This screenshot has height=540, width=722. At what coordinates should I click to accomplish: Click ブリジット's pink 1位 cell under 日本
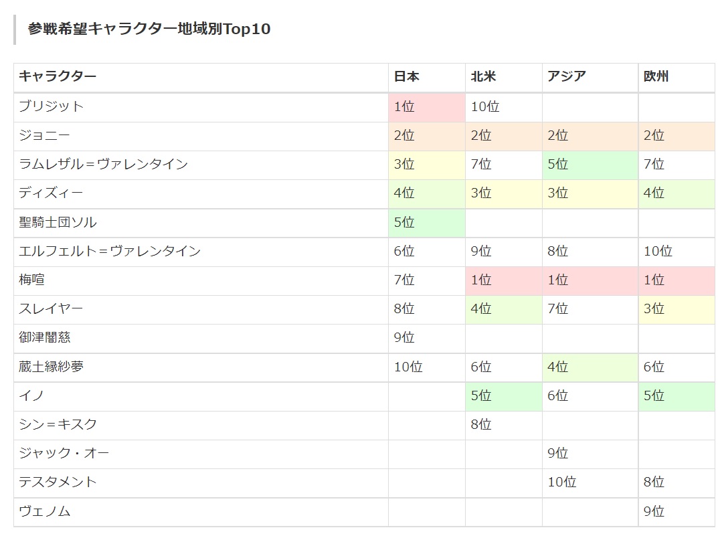[x=426, y=107]
